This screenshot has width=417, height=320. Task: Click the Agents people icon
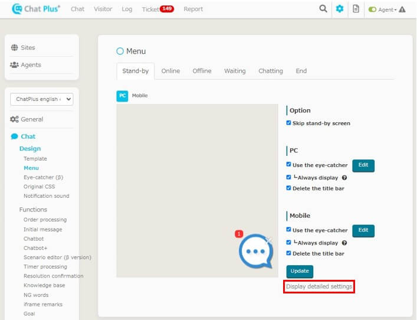14,65
